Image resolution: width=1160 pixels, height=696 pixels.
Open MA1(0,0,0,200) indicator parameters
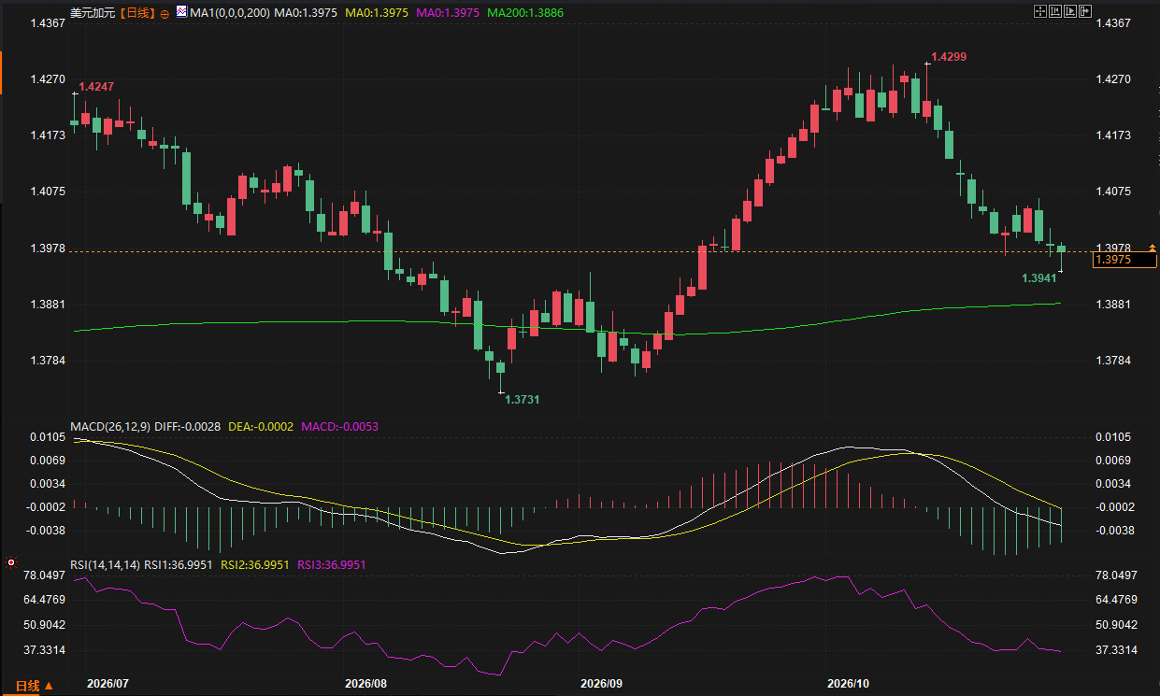coord(229,13)
